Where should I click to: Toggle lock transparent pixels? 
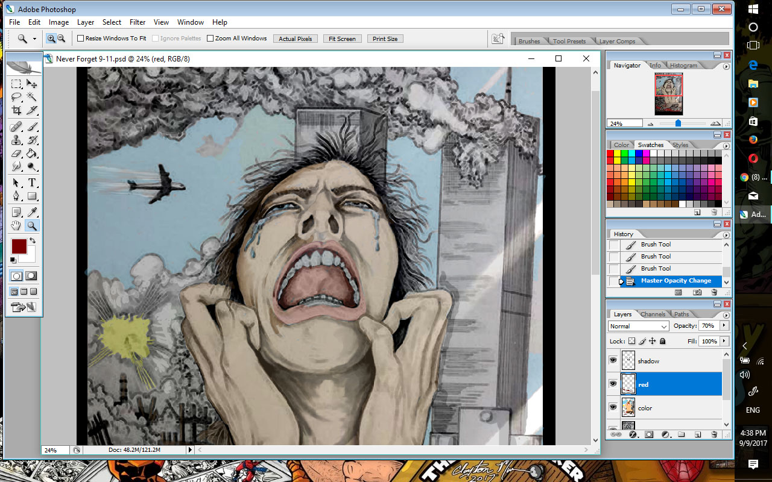coord(632,341)
